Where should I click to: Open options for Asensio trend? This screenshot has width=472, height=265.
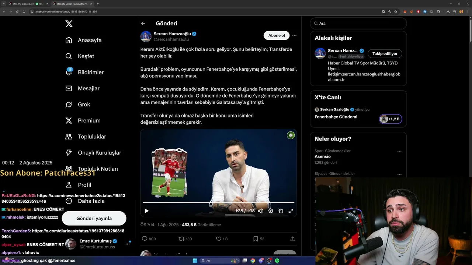coord(399,152)
